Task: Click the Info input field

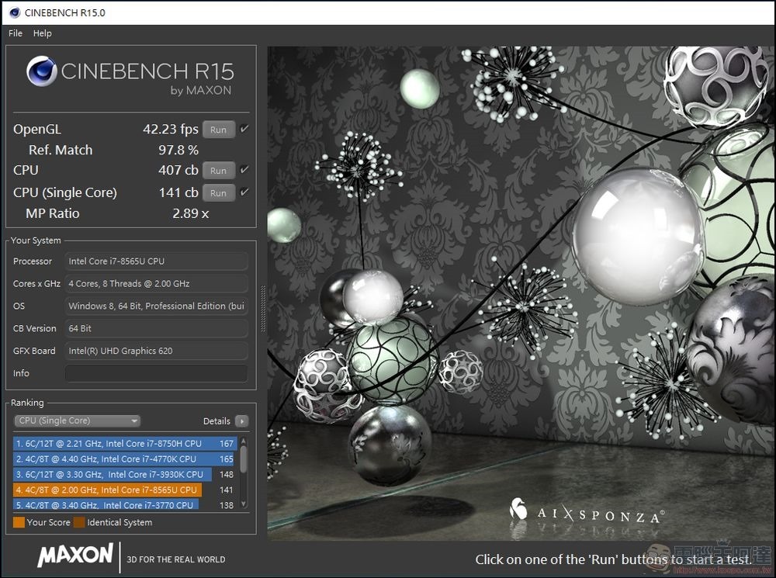Action: pyautogui.click(x=156, y=373)
